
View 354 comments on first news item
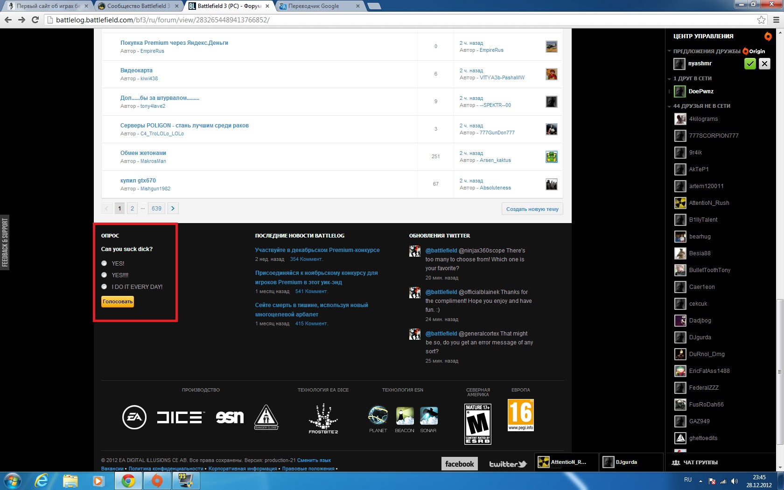(307, 259)
